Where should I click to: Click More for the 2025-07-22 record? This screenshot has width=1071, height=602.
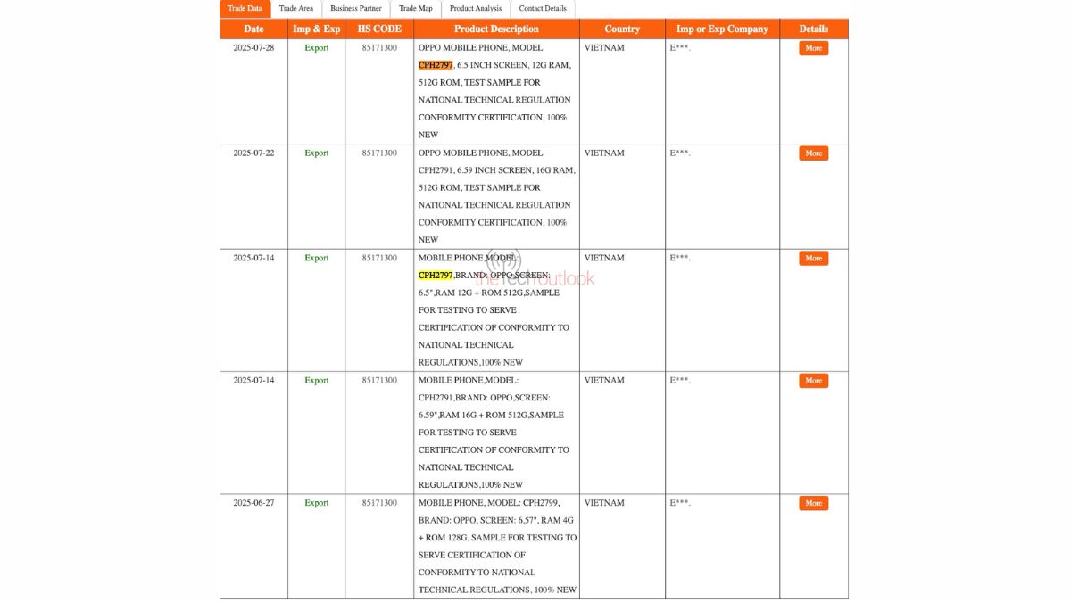pos(812,153)
